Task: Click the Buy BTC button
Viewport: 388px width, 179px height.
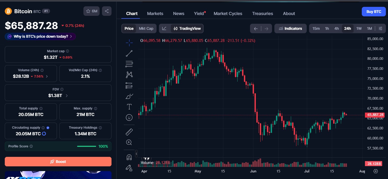Action: tap(374, 12)
